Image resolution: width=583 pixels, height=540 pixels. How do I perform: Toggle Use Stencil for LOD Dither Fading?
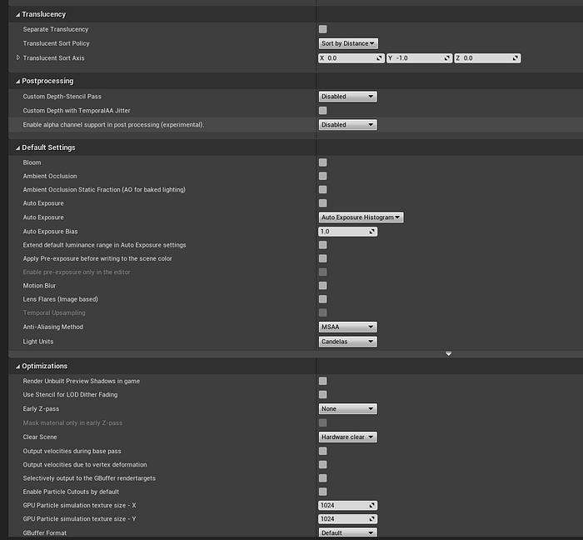323,395
